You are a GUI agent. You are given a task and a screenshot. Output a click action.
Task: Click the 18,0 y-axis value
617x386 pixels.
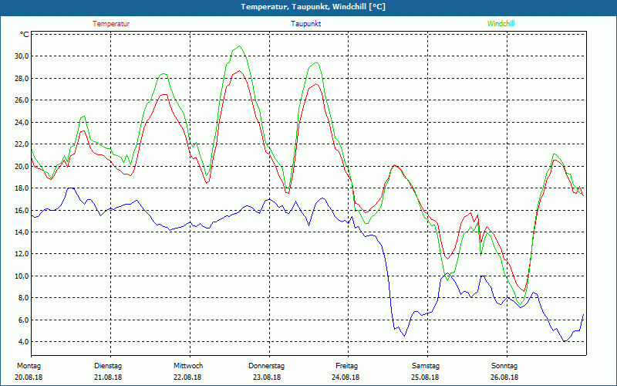(22, 188)
